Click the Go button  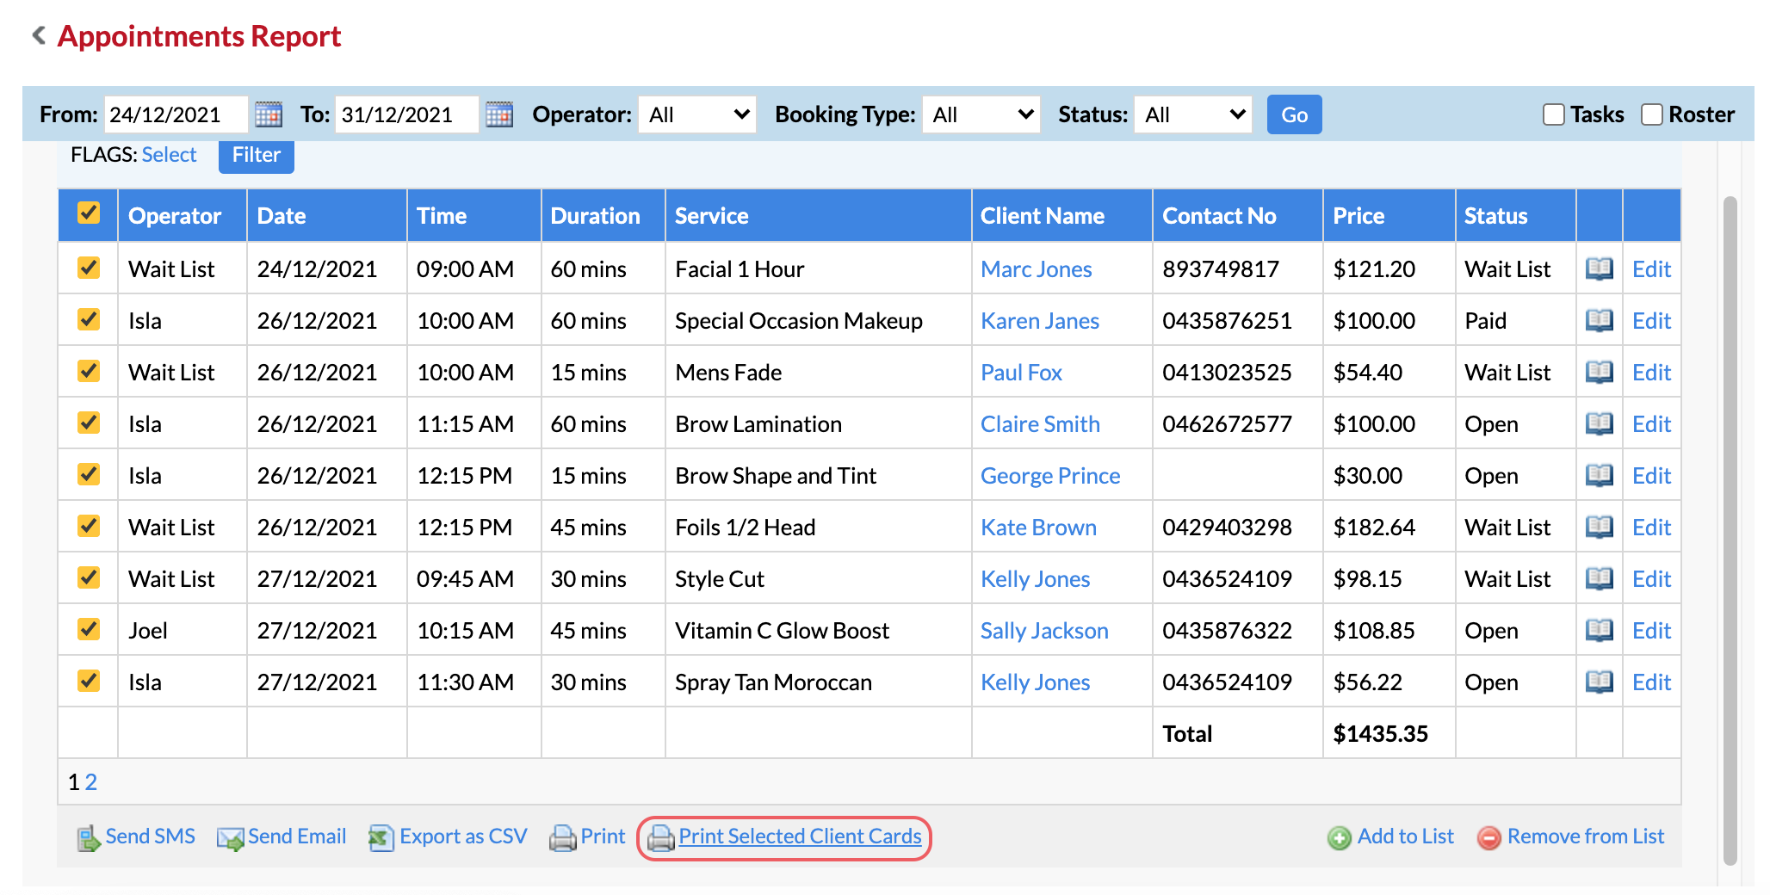point(1294,114)
